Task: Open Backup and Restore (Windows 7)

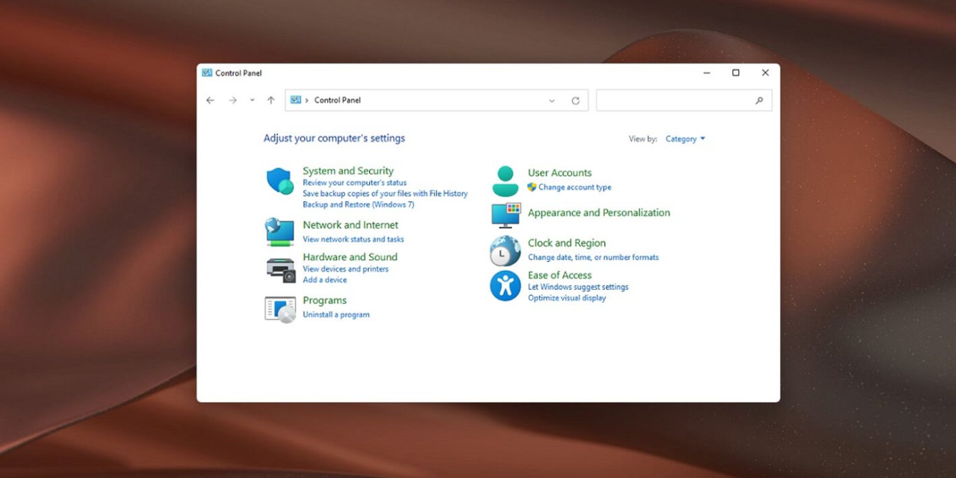Action: click(x=358, y=204)
